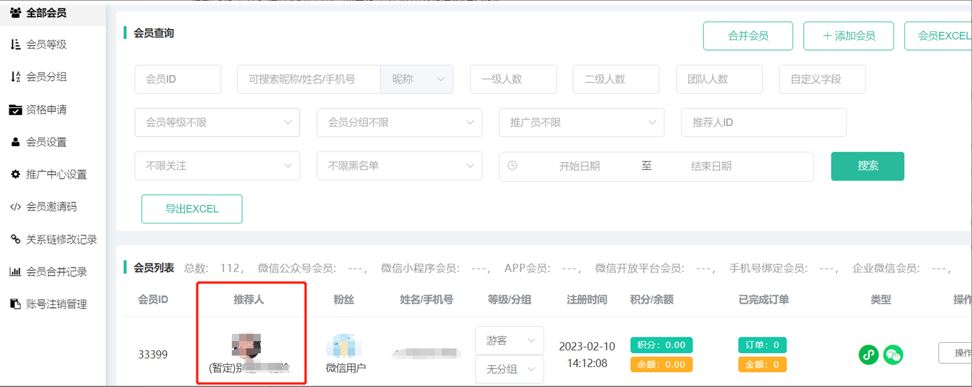Click the 会员等级 sidebar icon
This screenshot has height=387, width=972.
click(16, 44)
